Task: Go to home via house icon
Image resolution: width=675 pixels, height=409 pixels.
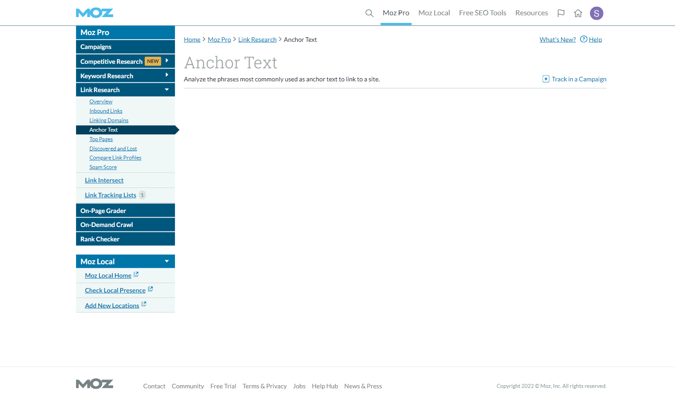Action: tap(578, 13)
